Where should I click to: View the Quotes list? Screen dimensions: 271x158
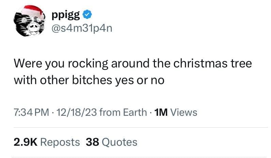119,142
